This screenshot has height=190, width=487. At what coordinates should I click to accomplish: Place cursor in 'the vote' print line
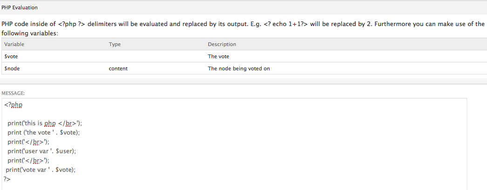coord(44,133)
